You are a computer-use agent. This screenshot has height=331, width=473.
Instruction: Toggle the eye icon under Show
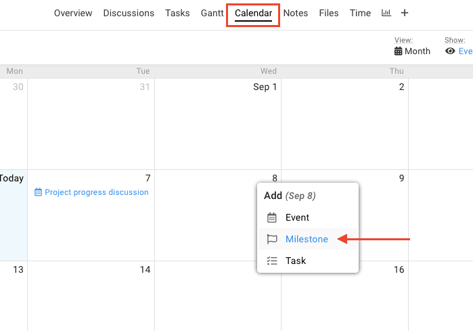click(450, 51)
